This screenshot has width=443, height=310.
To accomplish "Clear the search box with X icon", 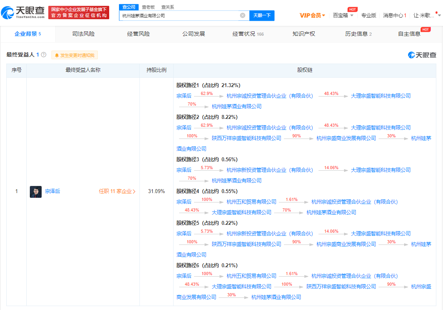I will [x=243, y=15].
